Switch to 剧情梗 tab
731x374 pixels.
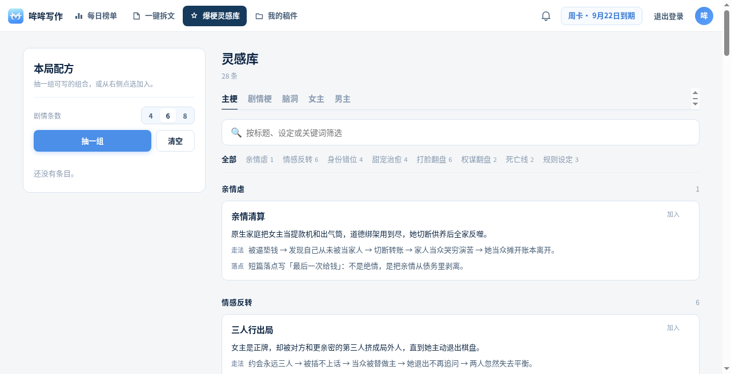[260, 99]
